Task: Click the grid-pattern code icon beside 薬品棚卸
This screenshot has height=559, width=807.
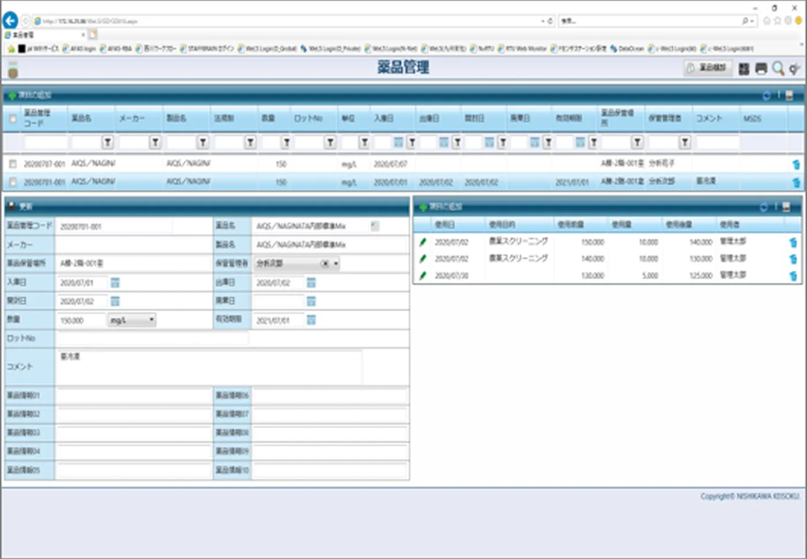Action: [x=744, y=69]
